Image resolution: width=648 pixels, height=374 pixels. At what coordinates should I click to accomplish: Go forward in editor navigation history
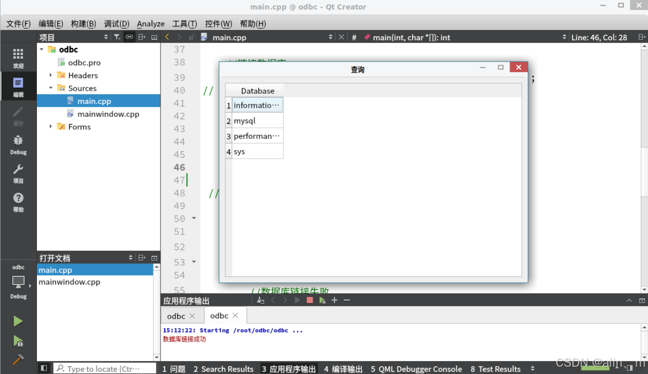pyautogui.click(x=179, y=37)
